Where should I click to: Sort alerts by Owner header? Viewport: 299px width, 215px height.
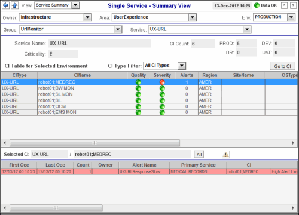pos(105,165)
